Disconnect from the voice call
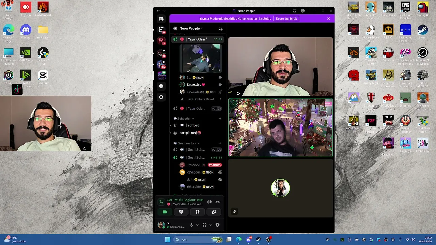Screen dimensions: 436x245 pyautogui.click(x=217, y=202)
